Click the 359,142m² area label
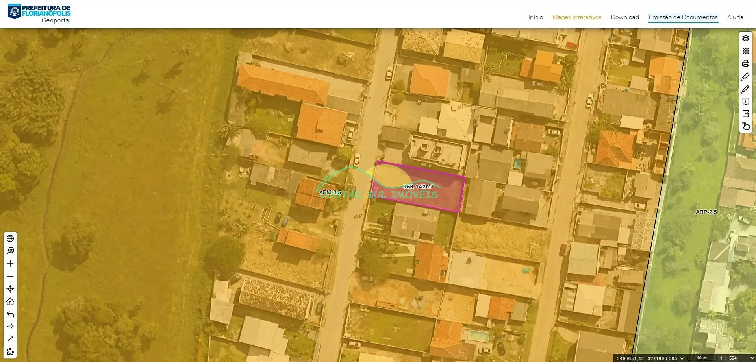The height and width of the screenshot is (362, 756). click(x=418, y=187)
